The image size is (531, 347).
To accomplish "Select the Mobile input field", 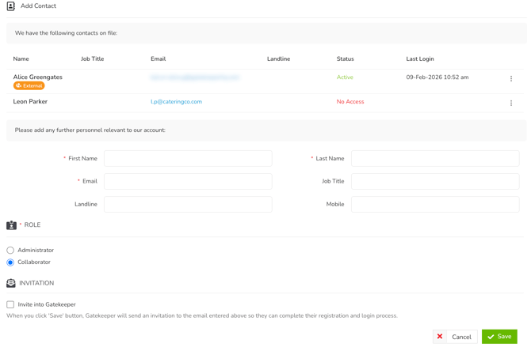I will (435, 205).
